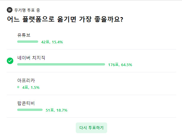This screenshot has width=182, height=139.
Task: Click the 유튜브 result progress bar
Action: (28, 42)
